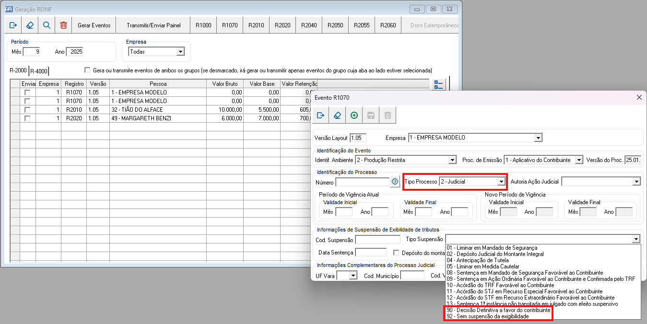Open the Autoria Ação Judicial dropdown
Screen dimensions: 647x324
click(636, 182)
